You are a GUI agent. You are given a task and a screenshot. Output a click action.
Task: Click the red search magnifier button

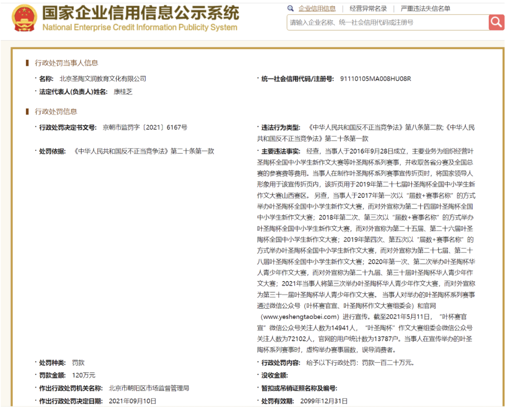coord(496,23)
